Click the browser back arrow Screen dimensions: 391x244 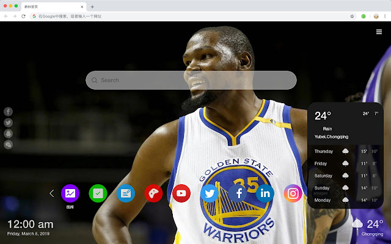point(6,16)
